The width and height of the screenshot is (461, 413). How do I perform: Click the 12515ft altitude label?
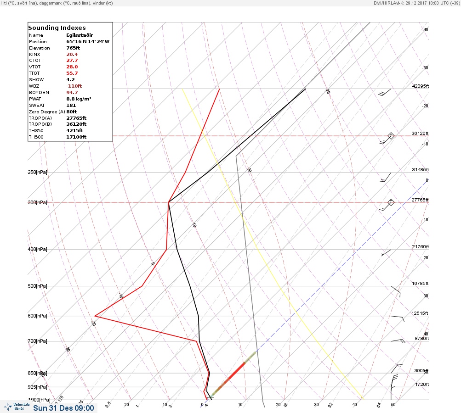coord(420,313)
